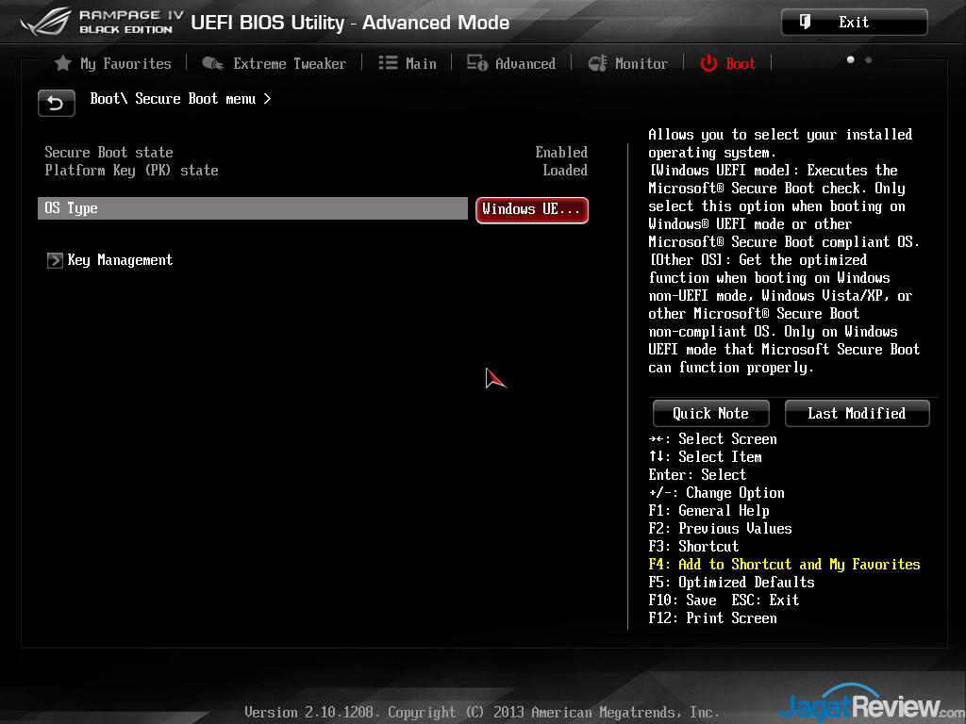Image resolution: width=966 pixels, height=724 pixels.
Task: Click the door icon on Exit button
Action: (x=805, y=22)
